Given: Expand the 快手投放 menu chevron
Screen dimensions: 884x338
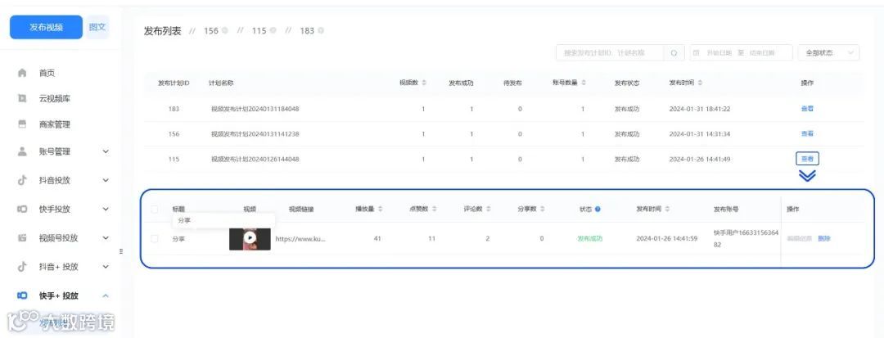Looking at the screenshot, I should point(106,209).
